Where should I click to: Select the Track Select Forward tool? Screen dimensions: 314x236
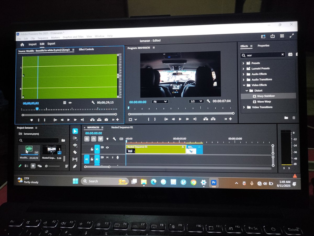tap(75, 138)
